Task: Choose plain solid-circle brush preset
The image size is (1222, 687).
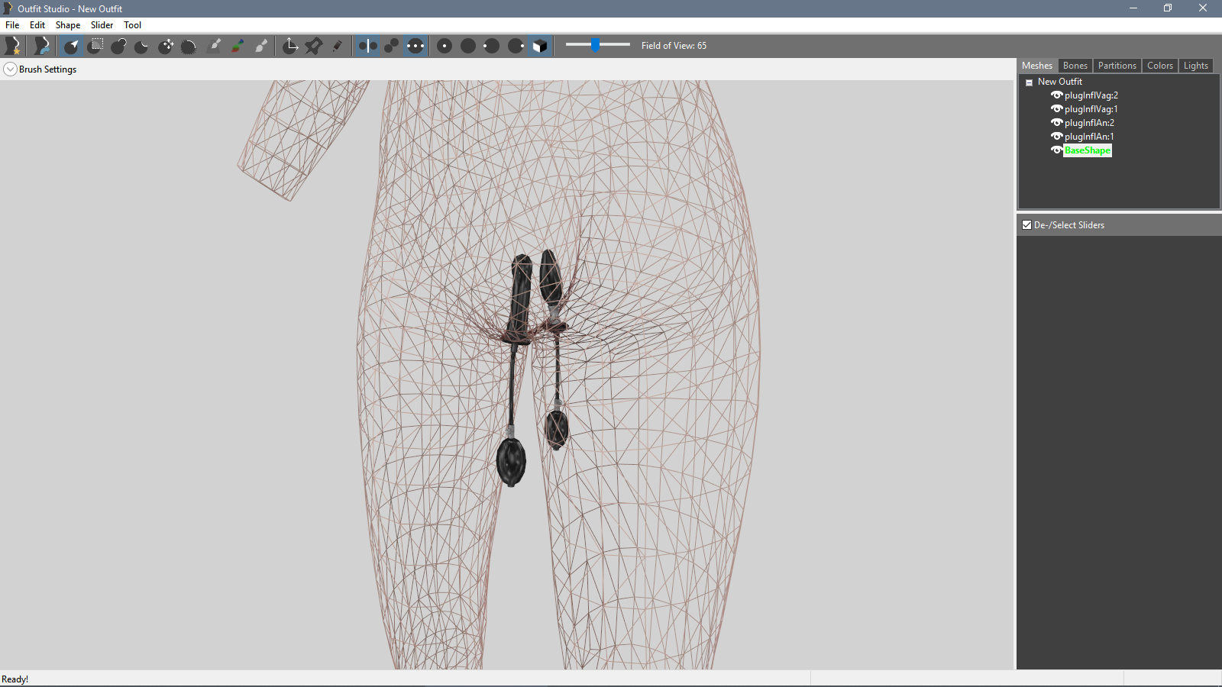Action: [468, 46]
